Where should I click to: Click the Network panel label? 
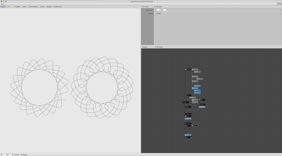(x=145, y=47)
